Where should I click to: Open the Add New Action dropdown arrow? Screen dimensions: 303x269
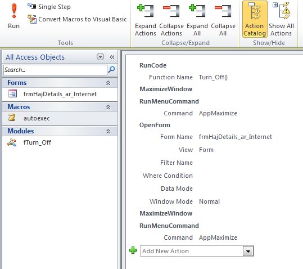click(248, 251)
